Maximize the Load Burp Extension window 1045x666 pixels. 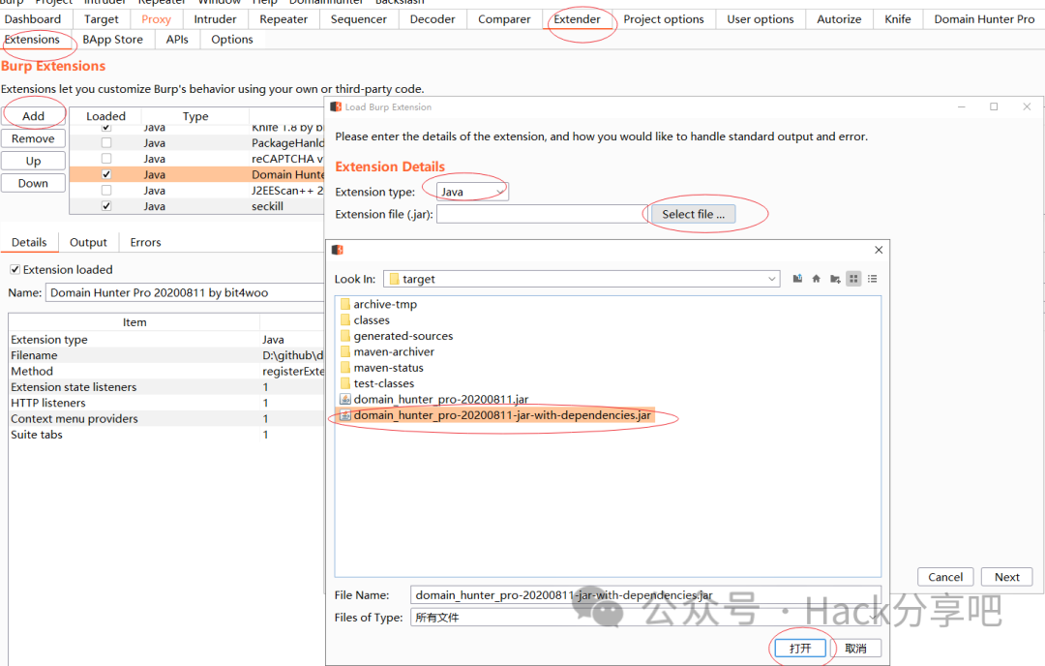[994, 106]
